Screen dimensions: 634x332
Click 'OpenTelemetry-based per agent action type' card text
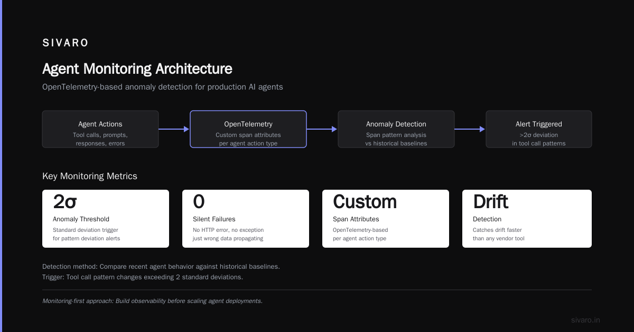click(x=360, y=235)
